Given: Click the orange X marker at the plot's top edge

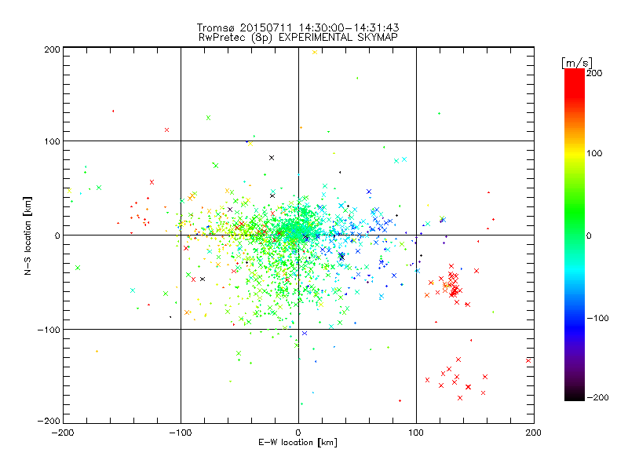Looking at the screenshot, I should click(x=315, y=52).
